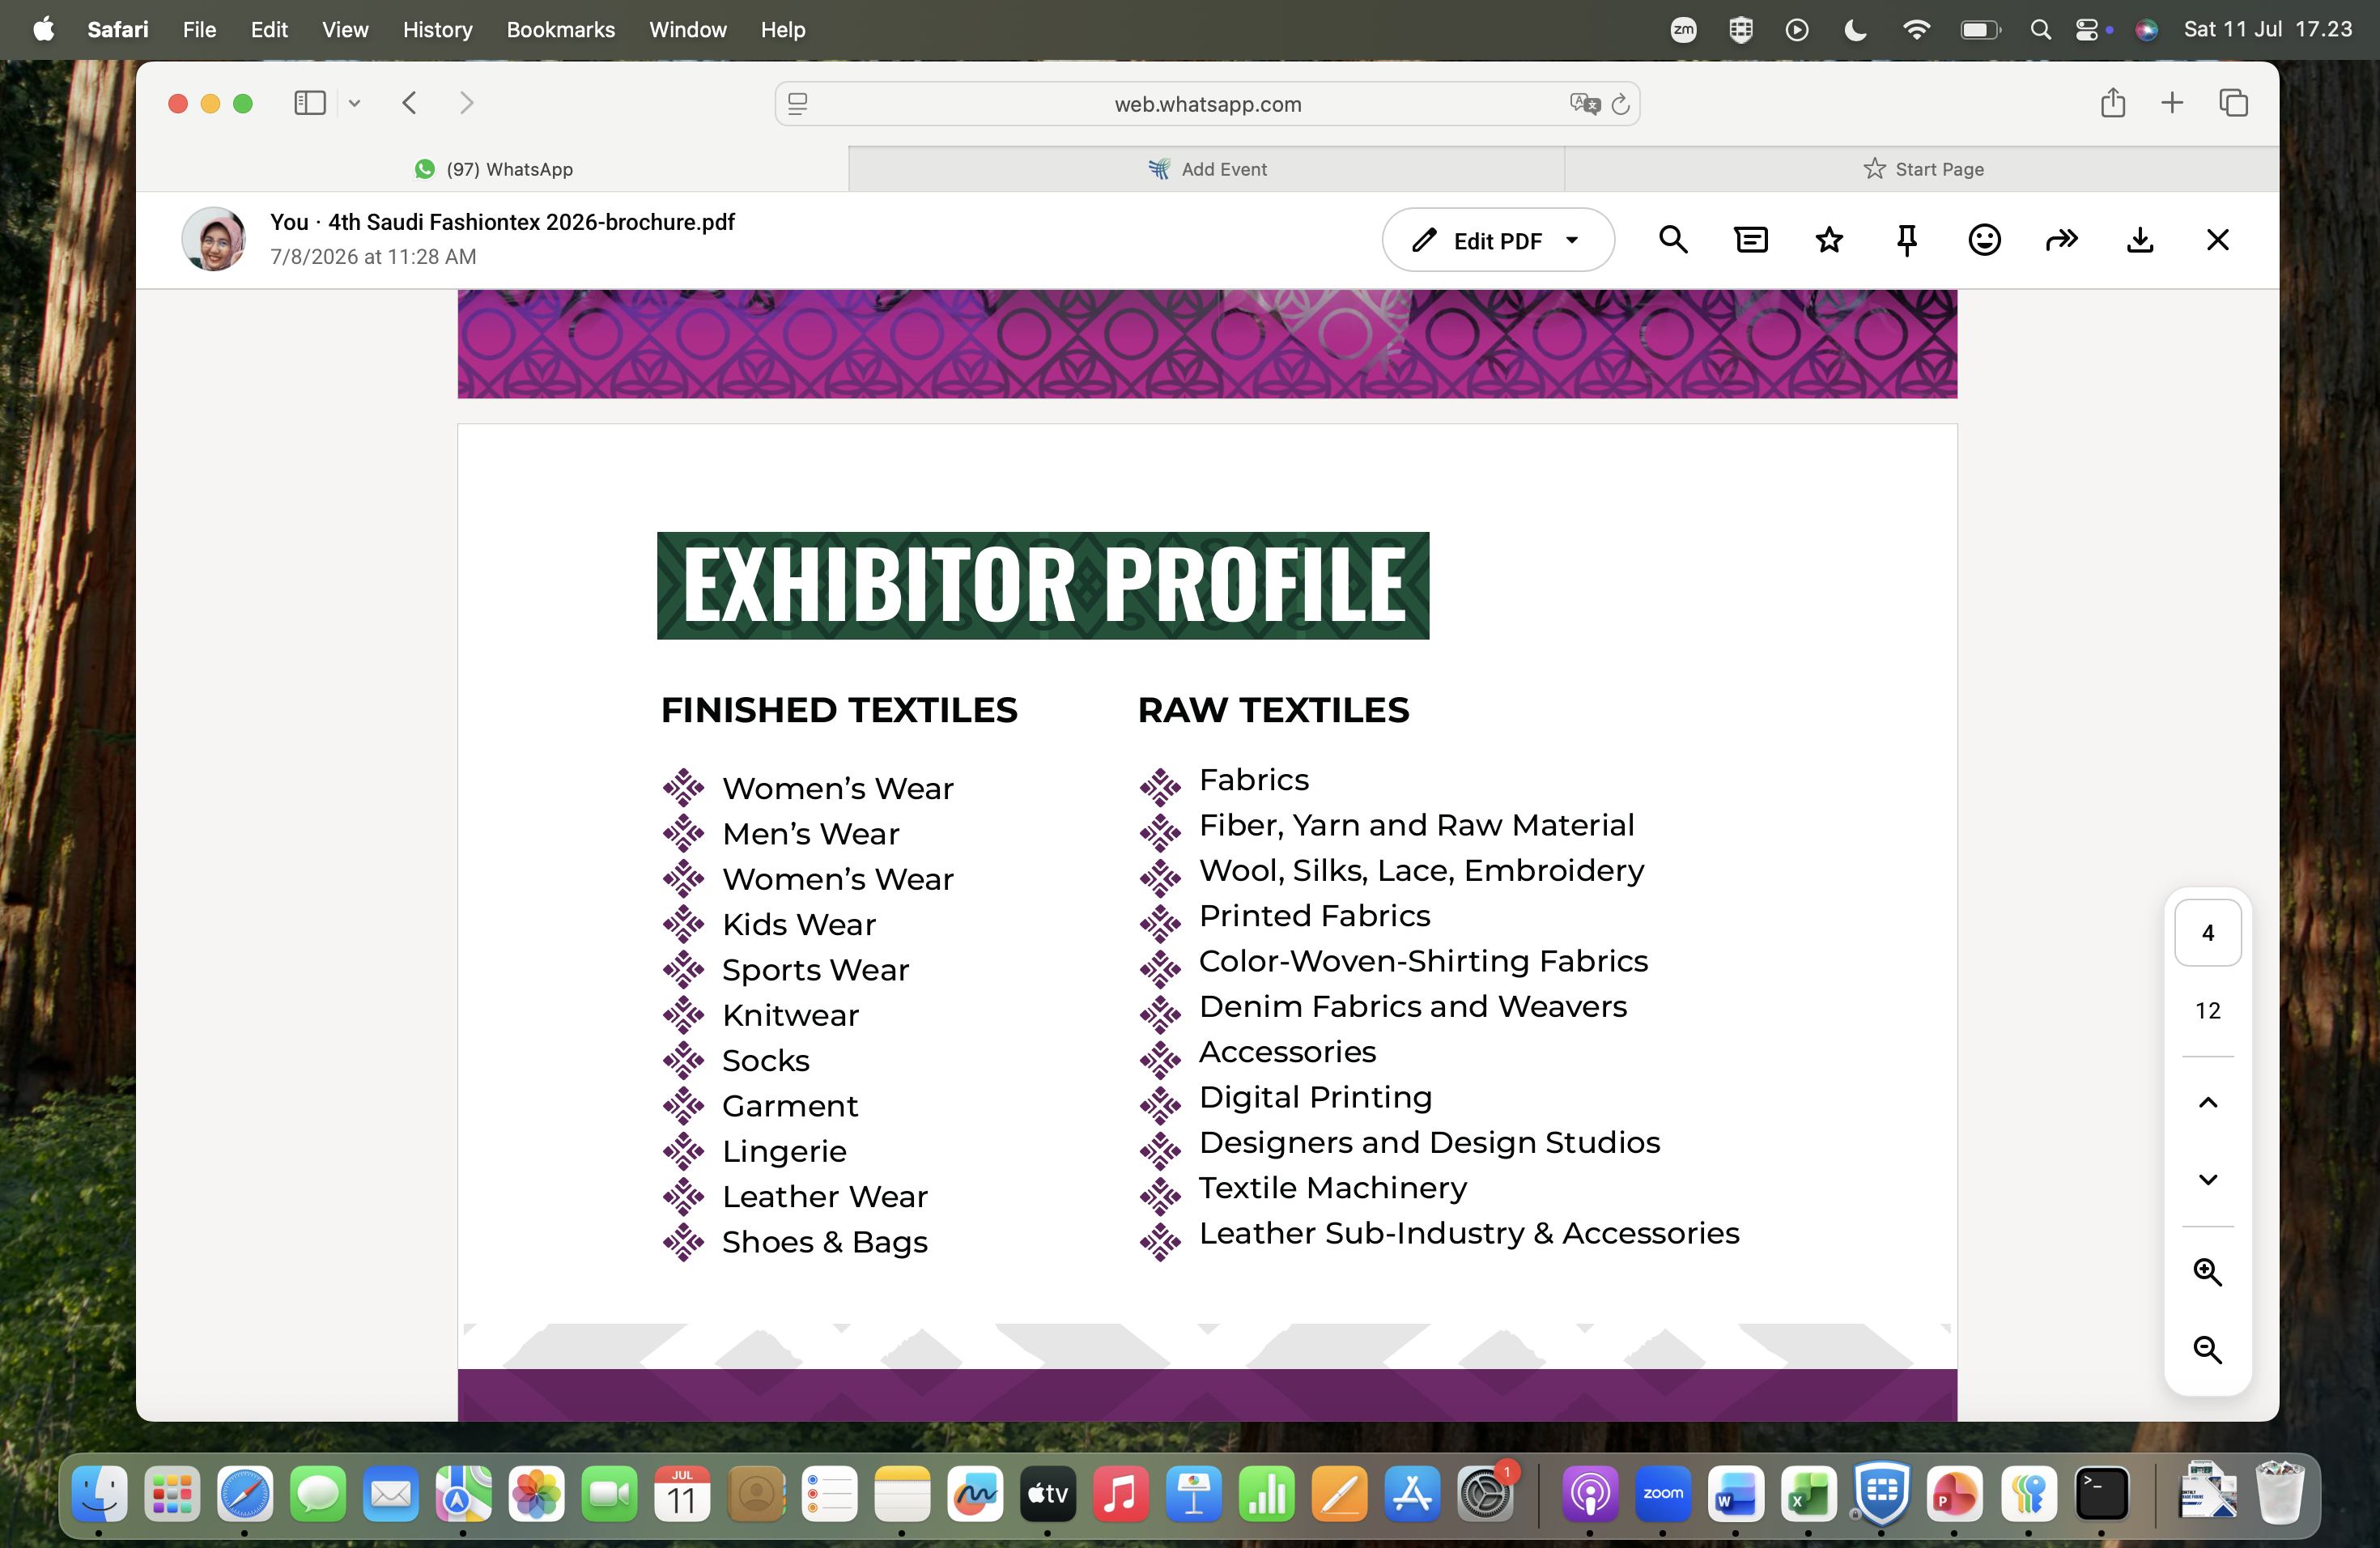Click the sender profile picture

[214, 240]
